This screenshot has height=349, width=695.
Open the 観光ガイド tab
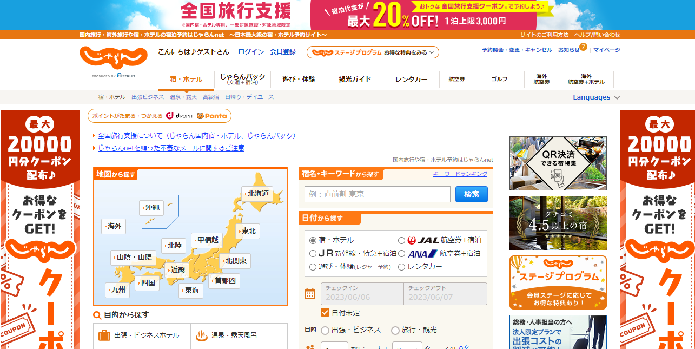pyautogui.click(x=355, y=80)
